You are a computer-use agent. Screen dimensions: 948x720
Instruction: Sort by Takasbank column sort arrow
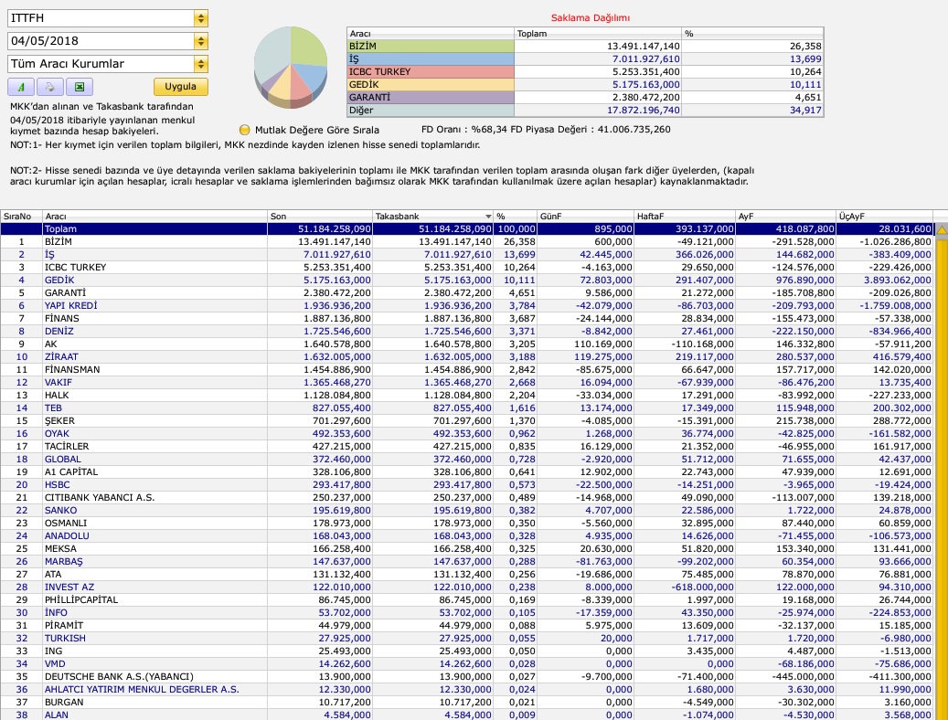coord(488,217)
